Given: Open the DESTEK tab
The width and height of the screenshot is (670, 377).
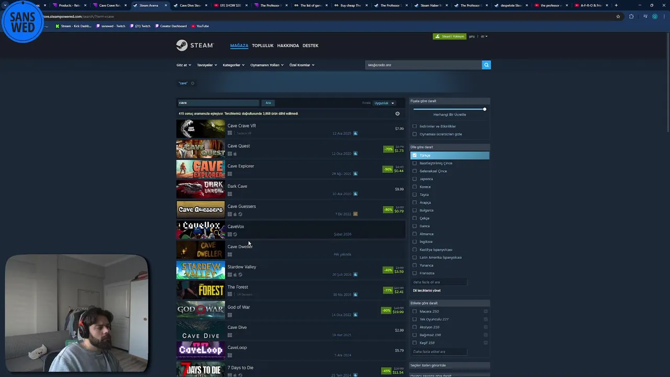Looking at the screenshot, I should [310, 46].
